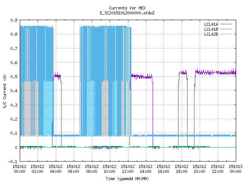The image size is (243, 182).
Task: Click the LCL41B legend label
Action: pyautogui.click(x=211, y=29)
